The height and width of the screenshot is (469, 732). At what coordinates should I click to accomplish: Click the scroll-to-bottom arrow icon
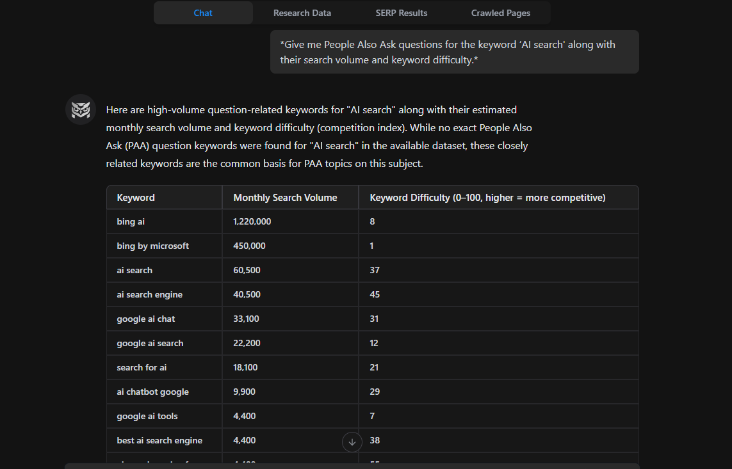pos(352,441)
